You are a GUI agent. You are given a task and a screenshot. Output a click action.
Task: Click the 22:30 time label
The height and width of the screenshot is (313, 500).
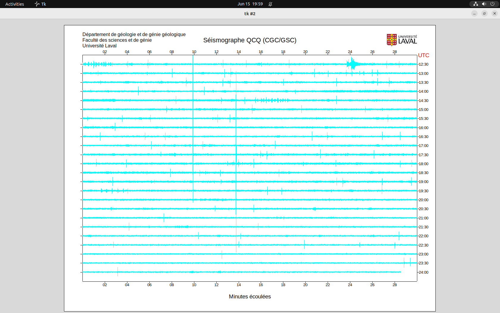(x=424, y=245)
